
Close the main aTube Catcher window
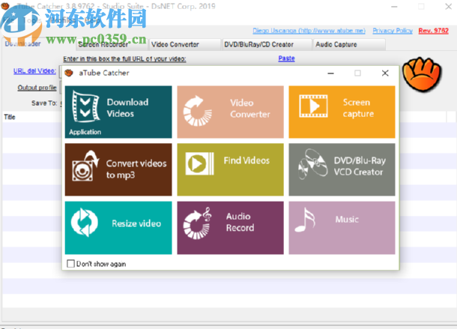(448, 7)
